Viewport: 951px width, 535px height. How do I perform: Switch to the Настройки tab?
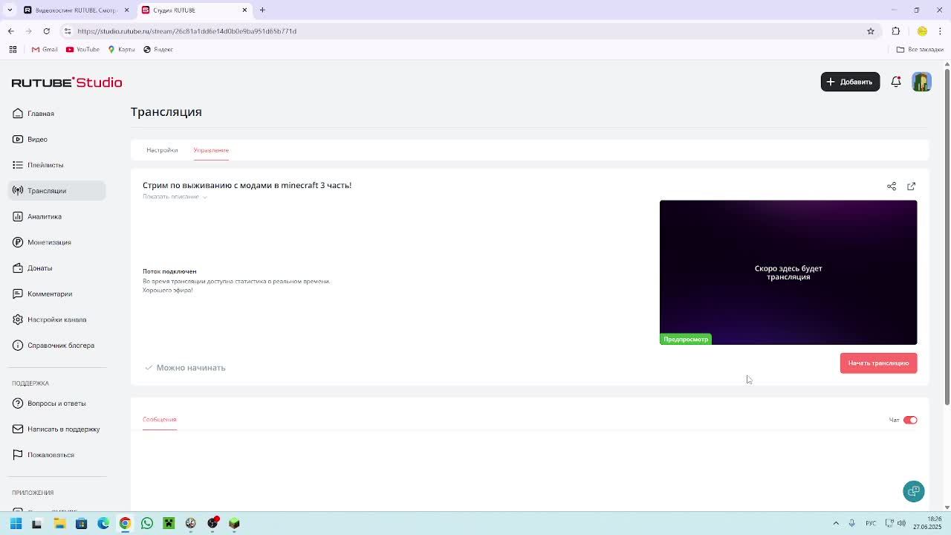(162, 150)
